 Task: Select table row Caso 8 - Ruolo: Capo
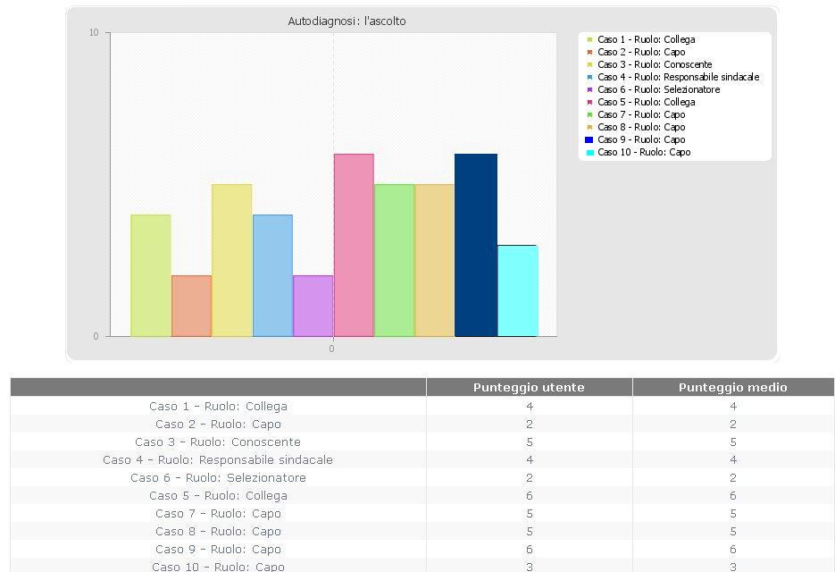click(422, 532)
